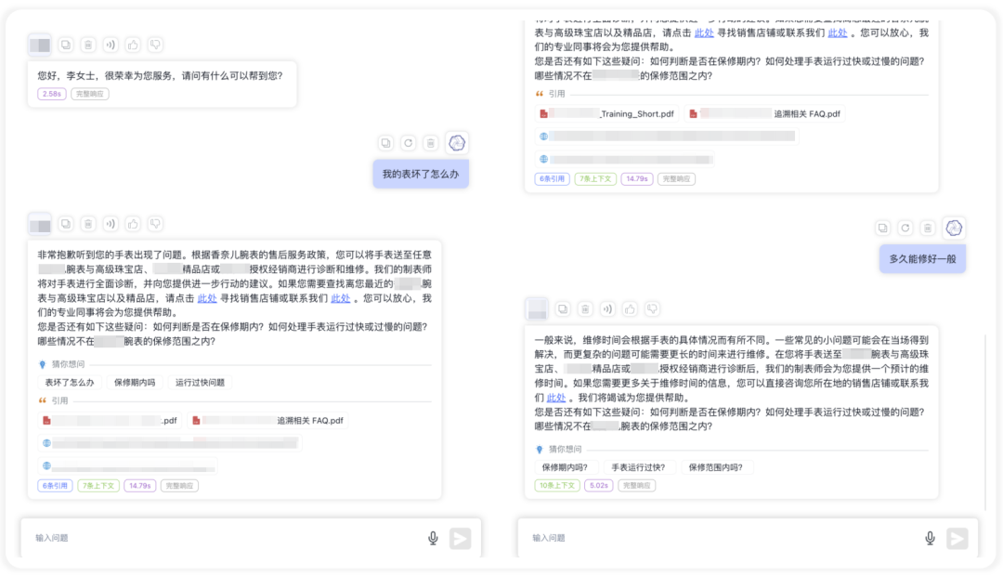Read aloud the left-panel reply starting 非常抱歉听到
This screenshot has height=576, width=1003.
111,224
